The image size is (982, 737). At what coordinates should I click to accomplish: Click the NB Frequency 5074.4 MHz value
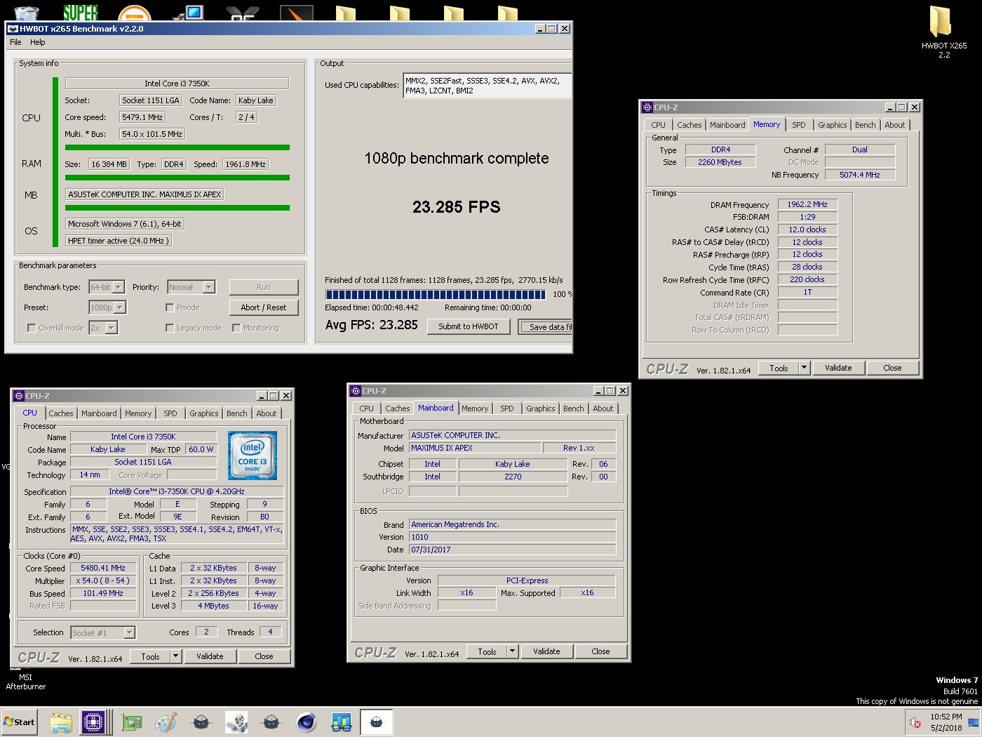(860, 175)
